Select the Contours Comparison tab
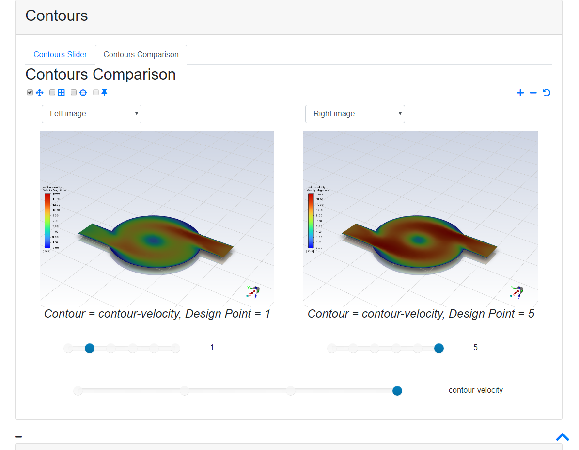The height and width of the screenshot is (450, 579). click(141, 54)
